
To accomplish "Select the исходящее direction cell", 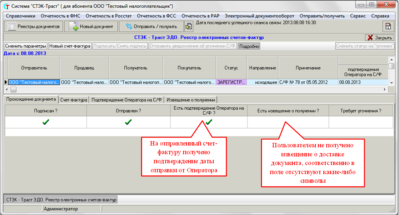I will (x=263, y=83).
